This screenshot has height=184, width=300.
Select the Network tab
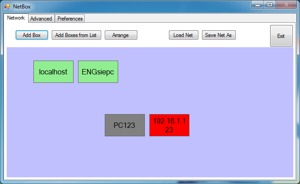point(16,18)
